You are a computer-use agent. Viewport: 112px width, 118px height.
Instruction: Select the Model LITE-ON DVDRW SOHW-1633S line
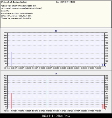[18, 6]
